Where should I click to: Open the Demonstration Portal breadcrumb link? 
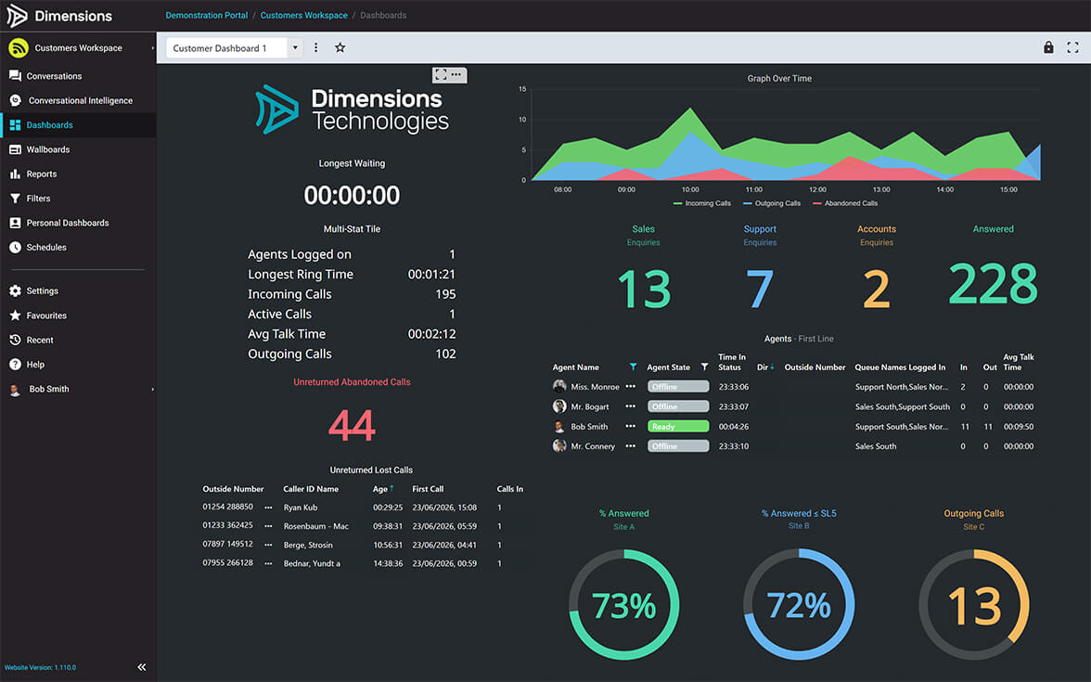coord(207,15)
